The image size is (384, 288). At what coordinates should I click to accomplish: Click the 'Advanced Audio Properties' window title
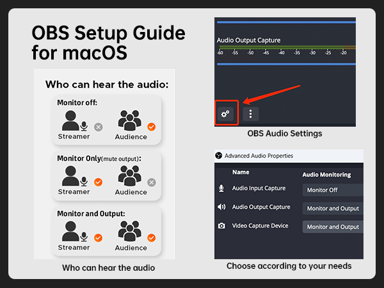[259, 156]
